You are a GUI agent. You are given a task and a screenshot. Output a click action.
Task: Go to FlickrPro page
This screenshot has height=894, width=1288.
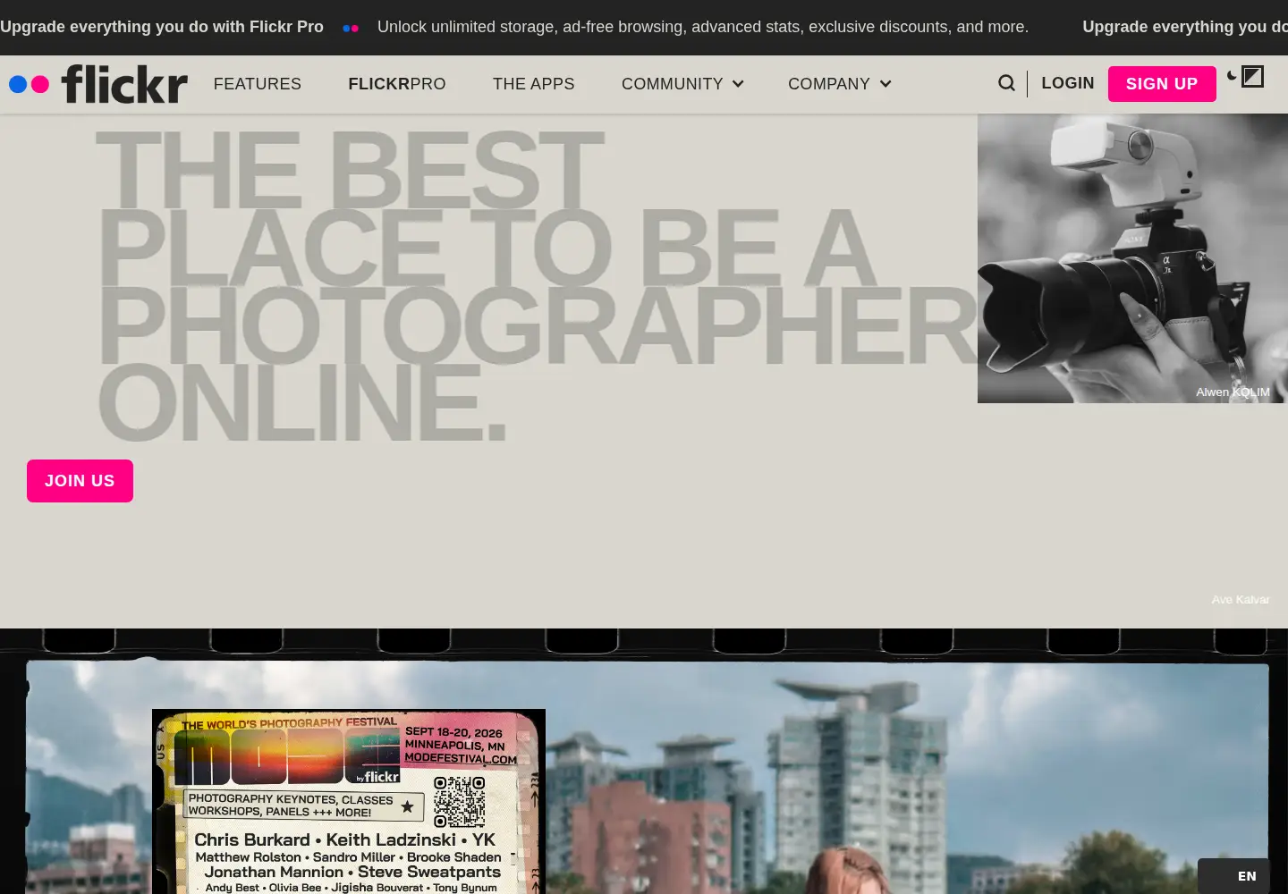tap(397, 84)
